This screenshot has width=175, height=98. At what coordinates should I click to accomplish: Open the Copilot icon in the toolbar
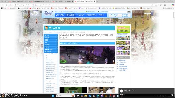coord(173,5)
